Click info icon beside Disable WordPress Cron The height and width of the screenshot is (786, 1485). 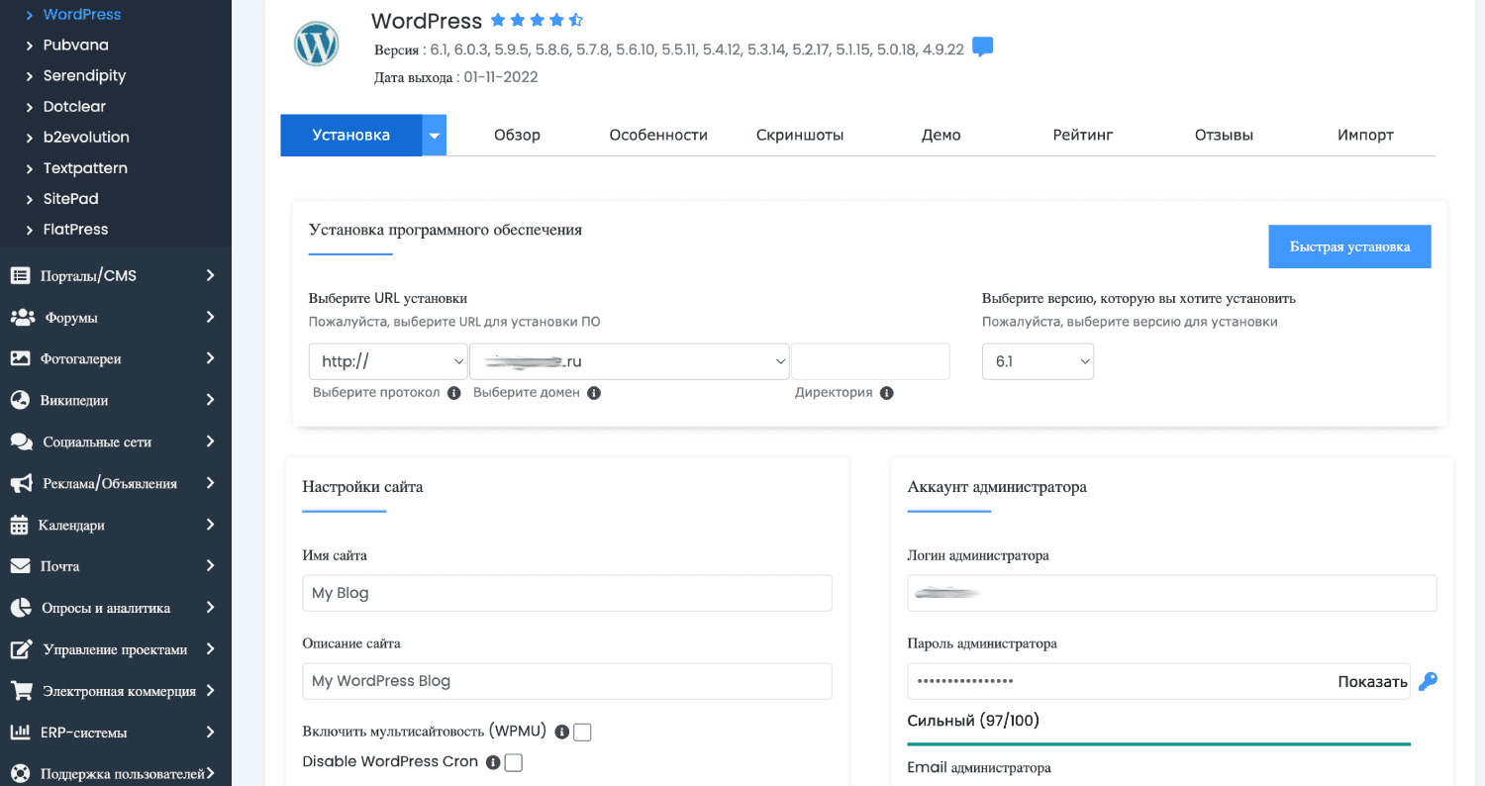493,762
